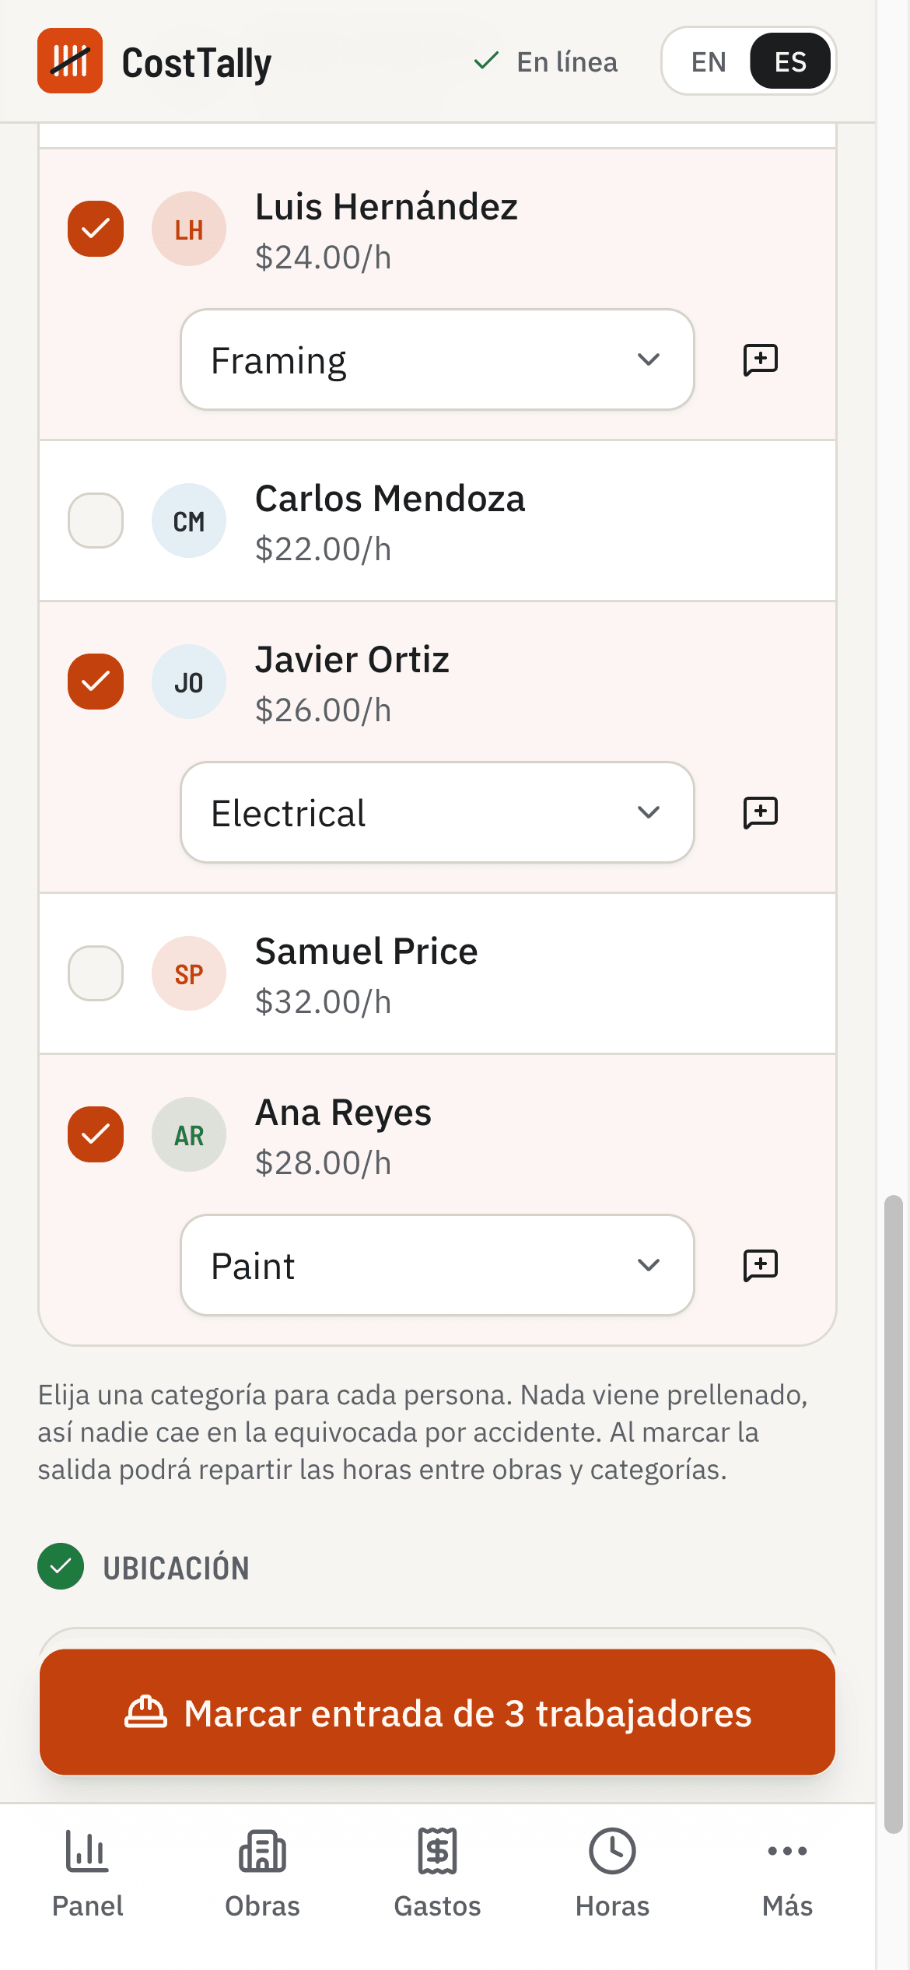Deselect Ana Reyes checkbox
The image size is (910, 1970).
click(96, 1134)
